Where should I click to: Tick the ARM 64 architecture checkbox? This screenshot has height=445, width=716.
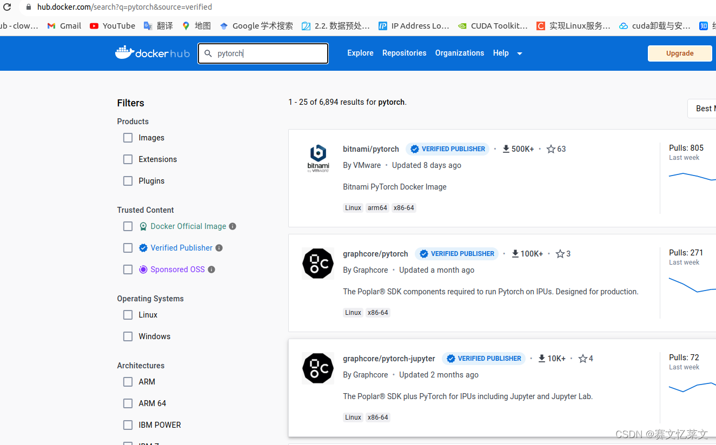click(128, 403)
